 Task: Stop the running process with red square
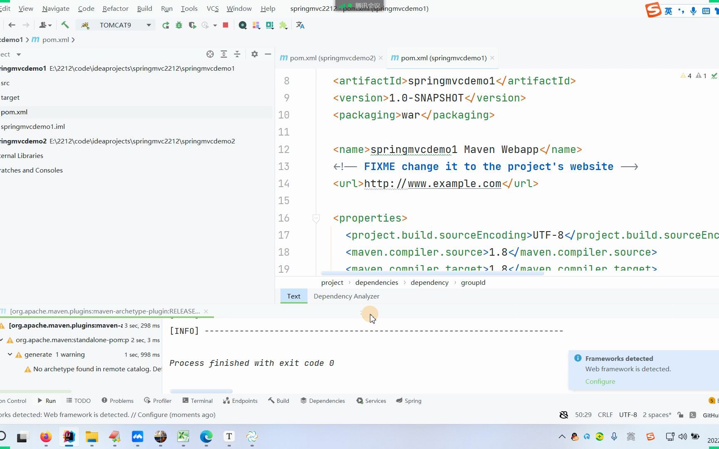point(226,25)
